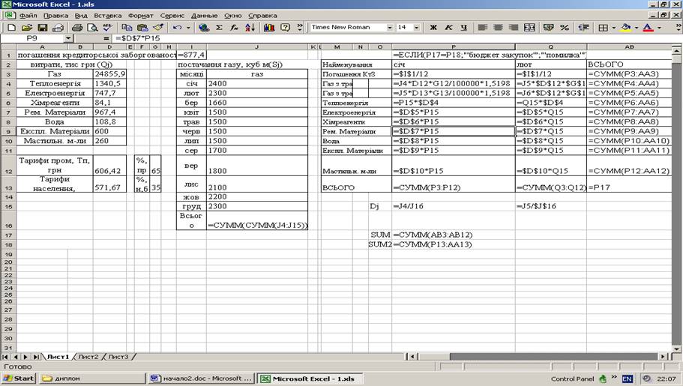Click the Sort Ascending icon
683x386 pixels.
coord(250,28)
